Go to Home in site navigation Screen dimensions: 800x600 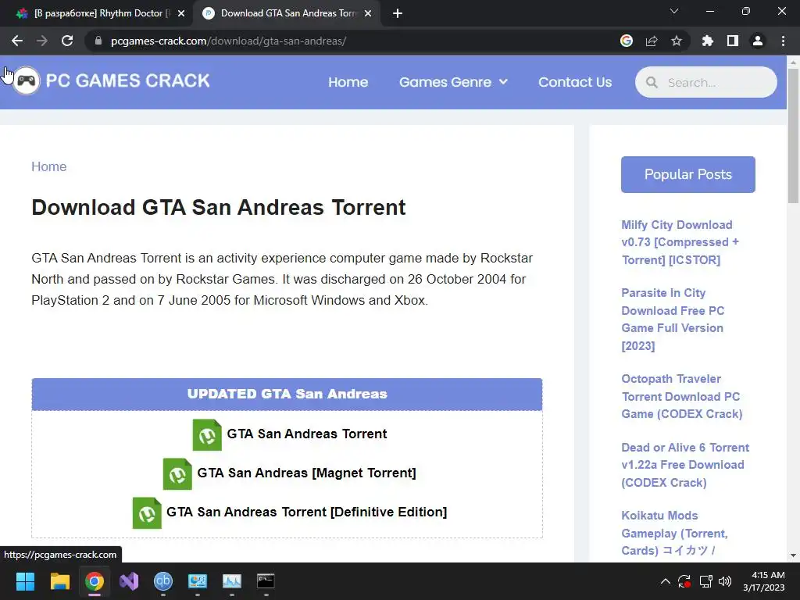coord(348,82)
